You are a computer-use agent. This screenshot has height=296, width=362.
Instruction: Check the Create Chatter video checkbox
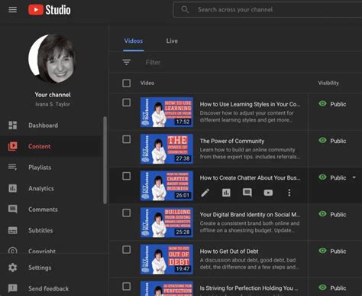click(x=127, y=176)
